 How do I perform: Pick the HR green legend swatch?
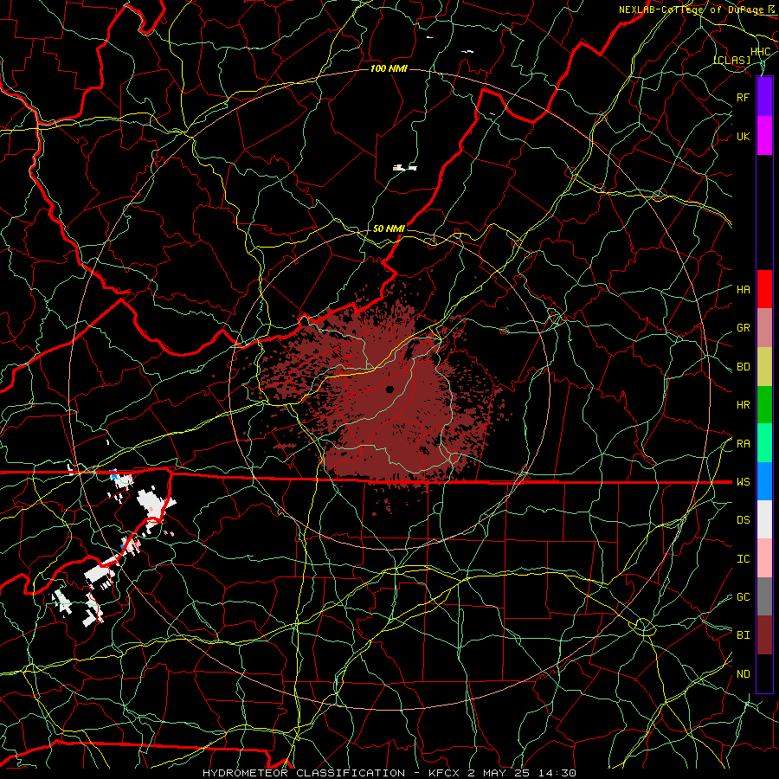click(x=764, y=404)
